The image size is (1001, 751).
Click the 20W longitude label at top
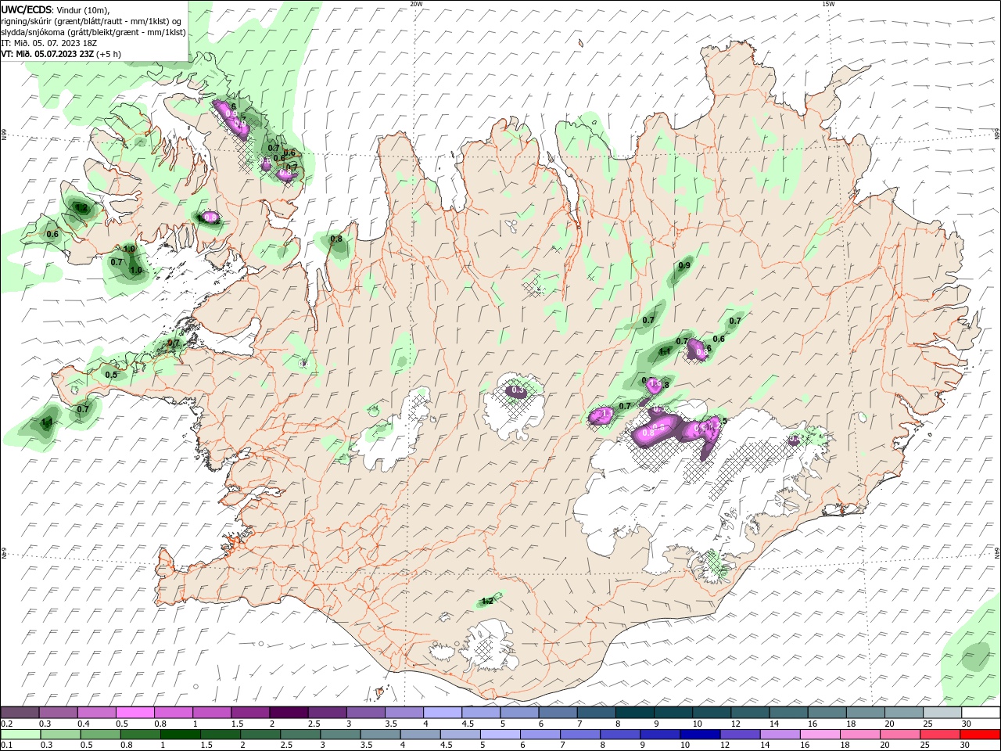click(416, 4)
